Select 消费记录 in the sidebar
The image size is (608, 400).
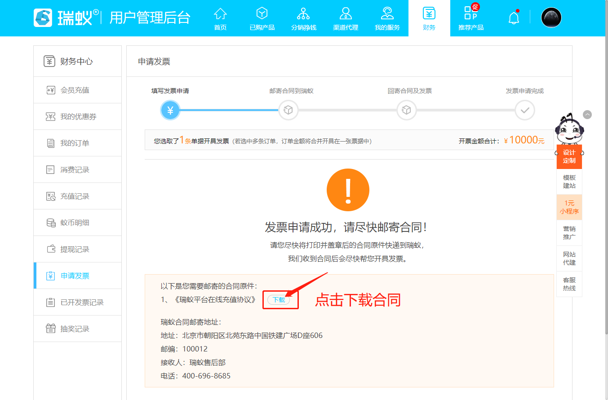[x=78, y=169]
